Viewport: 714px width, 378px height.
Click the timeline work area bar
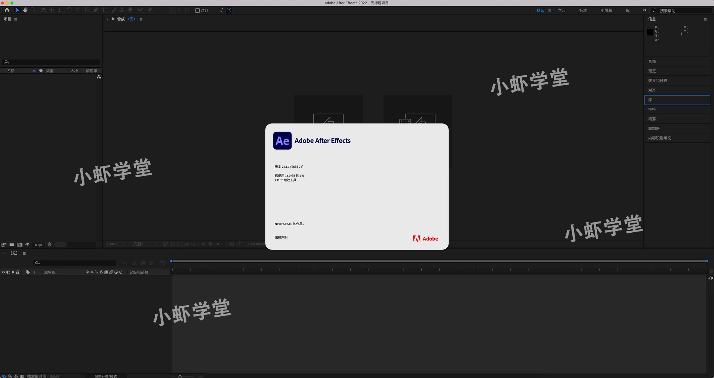pos(439,261)
